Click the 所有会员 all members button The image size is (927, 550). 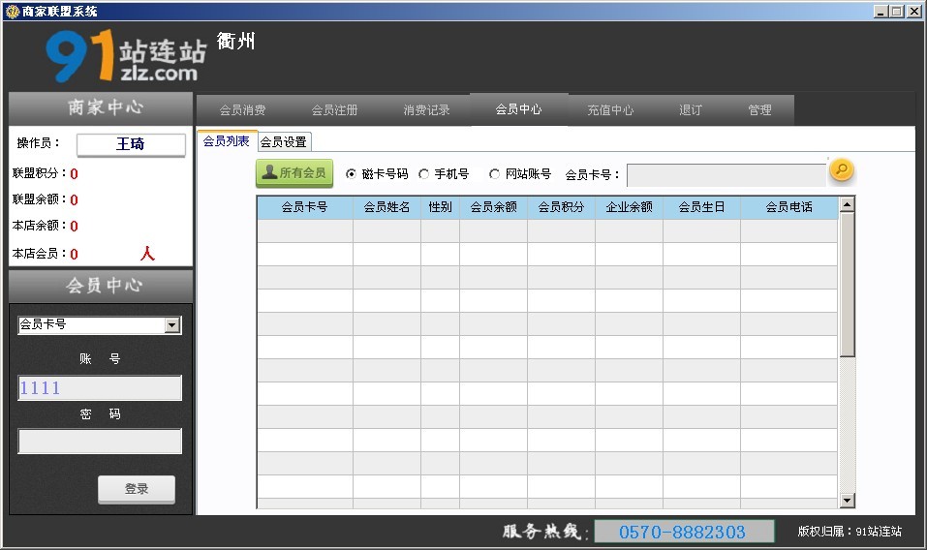pyautogui.click(x=294, y=173)
